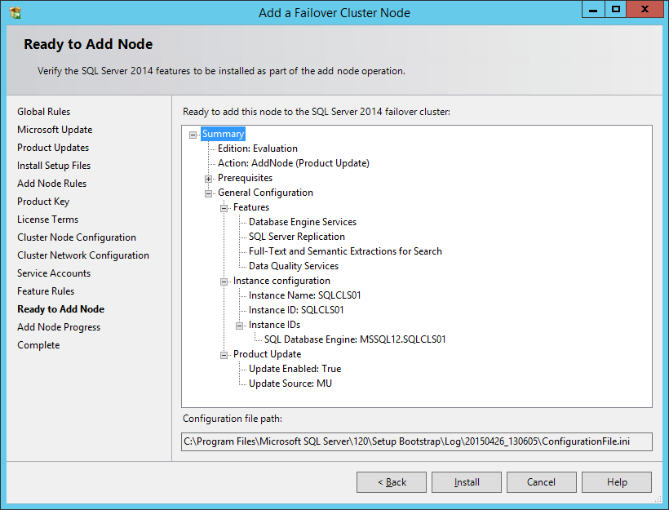This screenshot has height=510, width=669.
Task: Click the Global Rules step
Action: pos(43,112)
